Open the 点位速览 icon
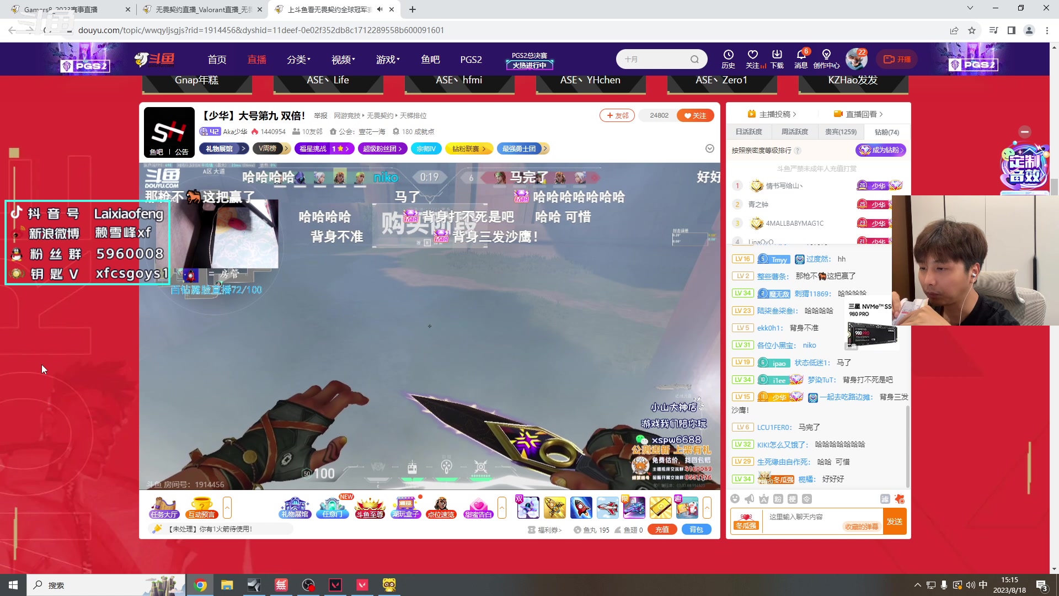 pyautogui.click(x=441, y=507)
